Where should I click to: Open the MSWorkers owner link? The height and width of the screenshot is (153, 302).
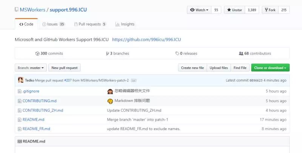[x=32, y=10]
